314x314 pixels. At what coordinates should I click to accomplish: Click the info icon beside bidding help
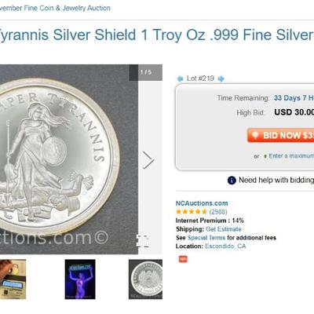point(232,181)
